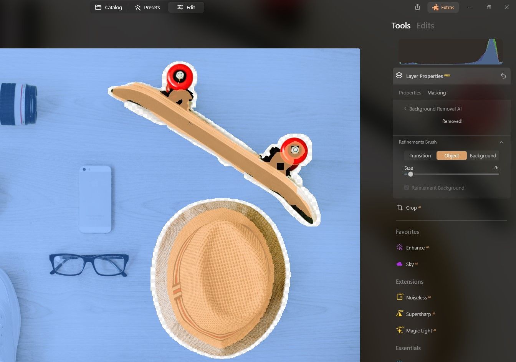516x362 pixels.
Task: Open the Noiseless extension by its label
Action: click(417, 298)
